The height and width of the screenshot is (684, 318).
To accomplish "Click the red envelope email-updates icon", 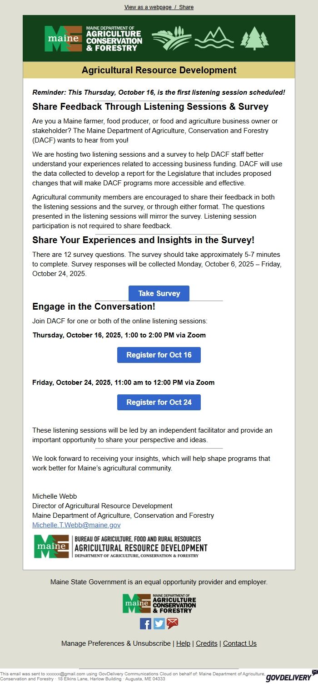I will point(173,623).
